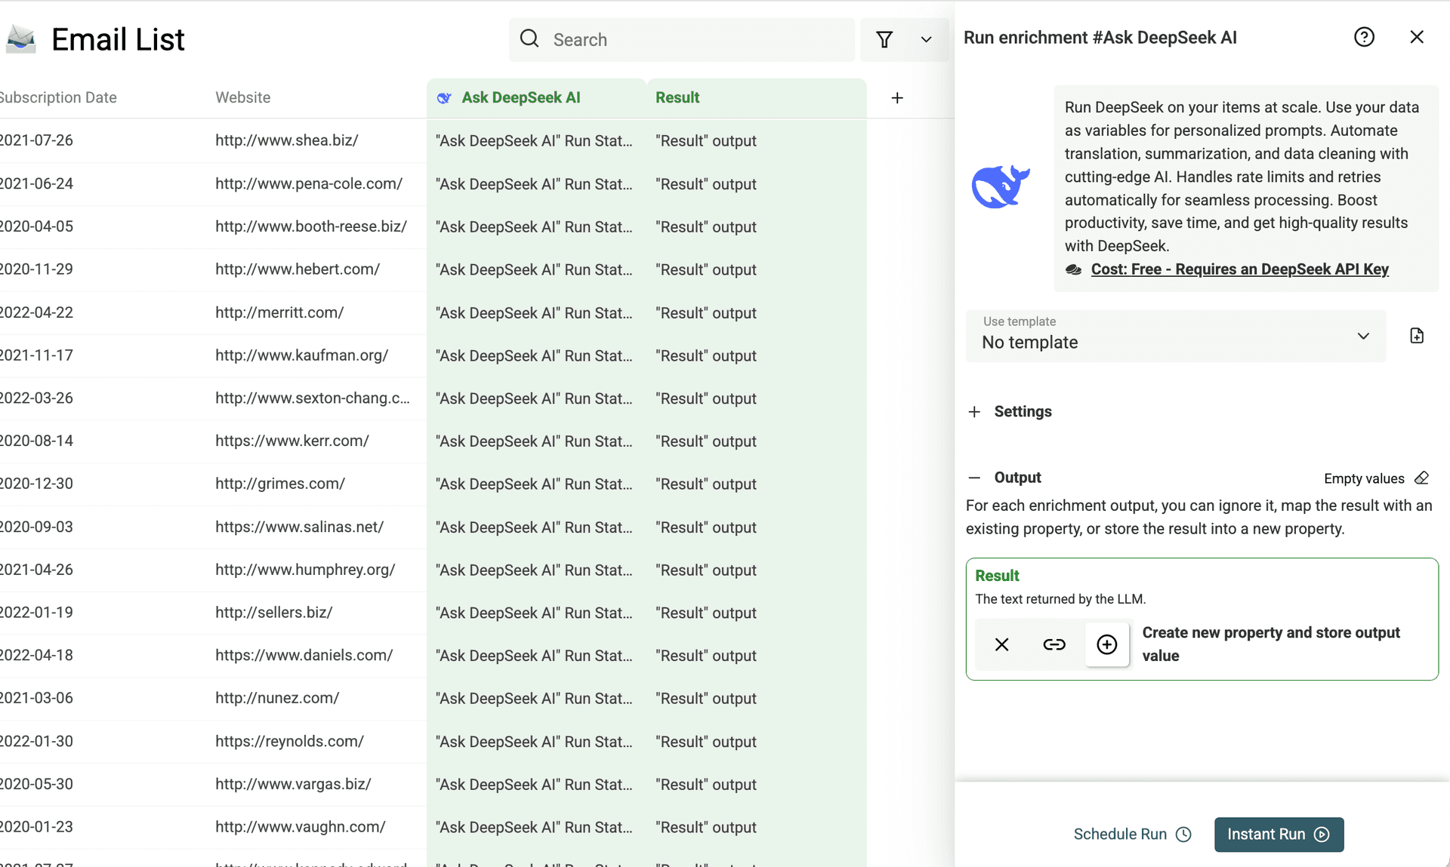Close the Run enrichment panel
This screenshot has width=1450, height=867.
1417,36
